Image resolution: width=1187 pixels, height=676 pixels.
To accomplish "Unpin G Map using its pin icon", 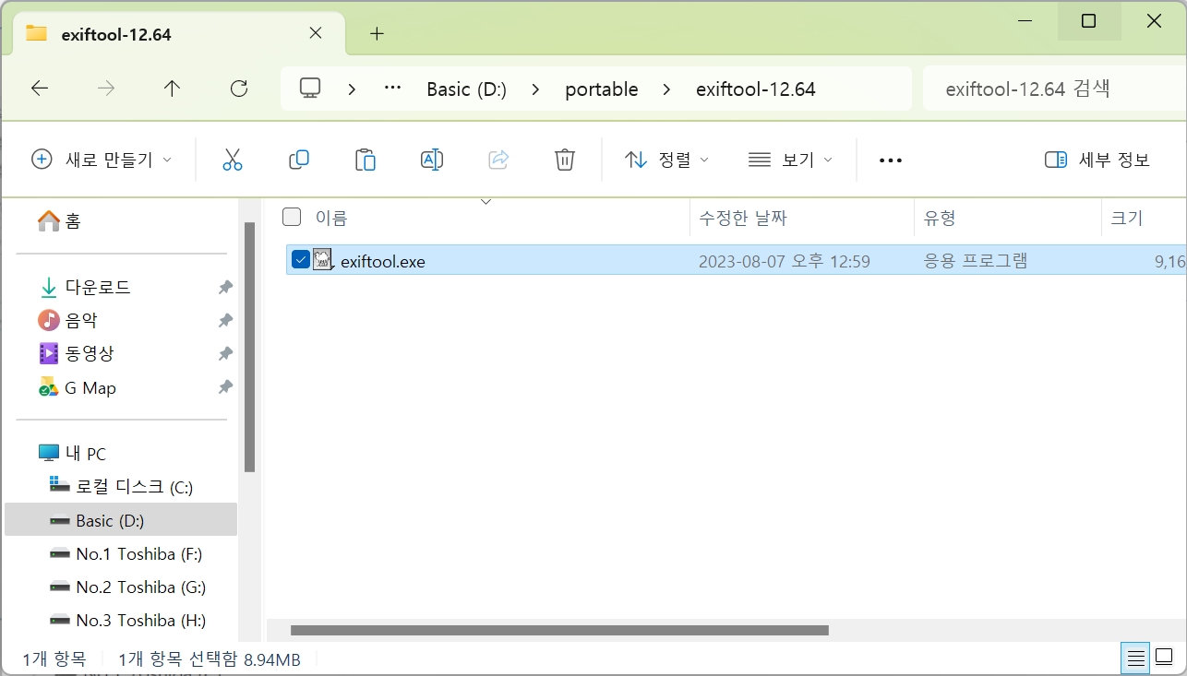I will tap(225, 387).
